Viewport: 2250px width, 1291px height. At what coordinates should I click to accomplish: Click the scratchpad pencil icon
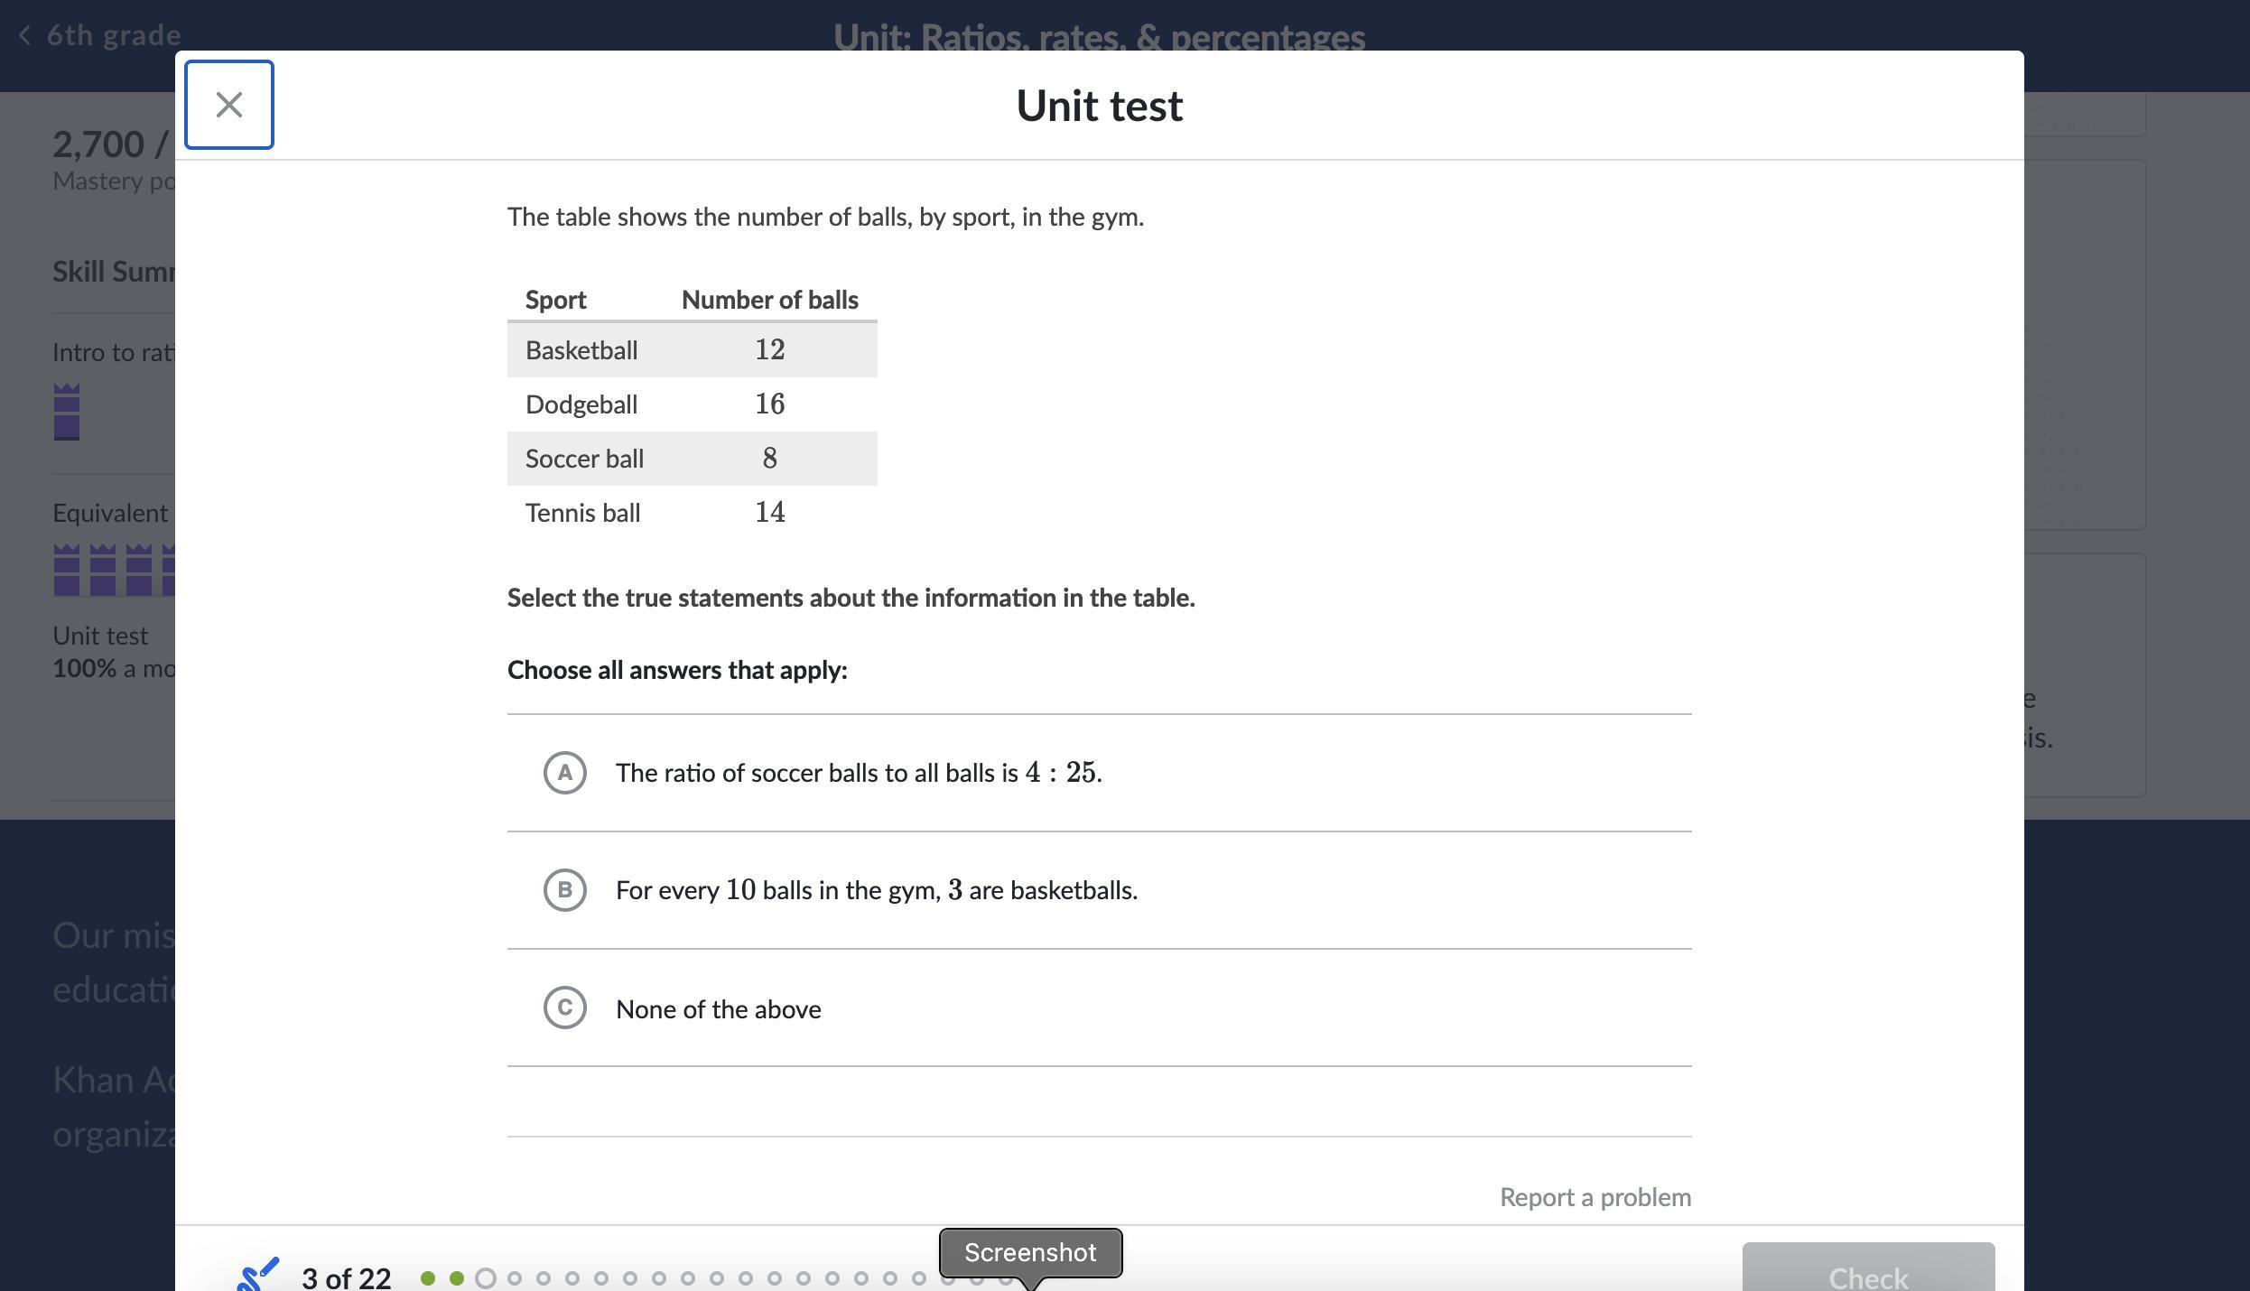click(x=258, y=1275)
